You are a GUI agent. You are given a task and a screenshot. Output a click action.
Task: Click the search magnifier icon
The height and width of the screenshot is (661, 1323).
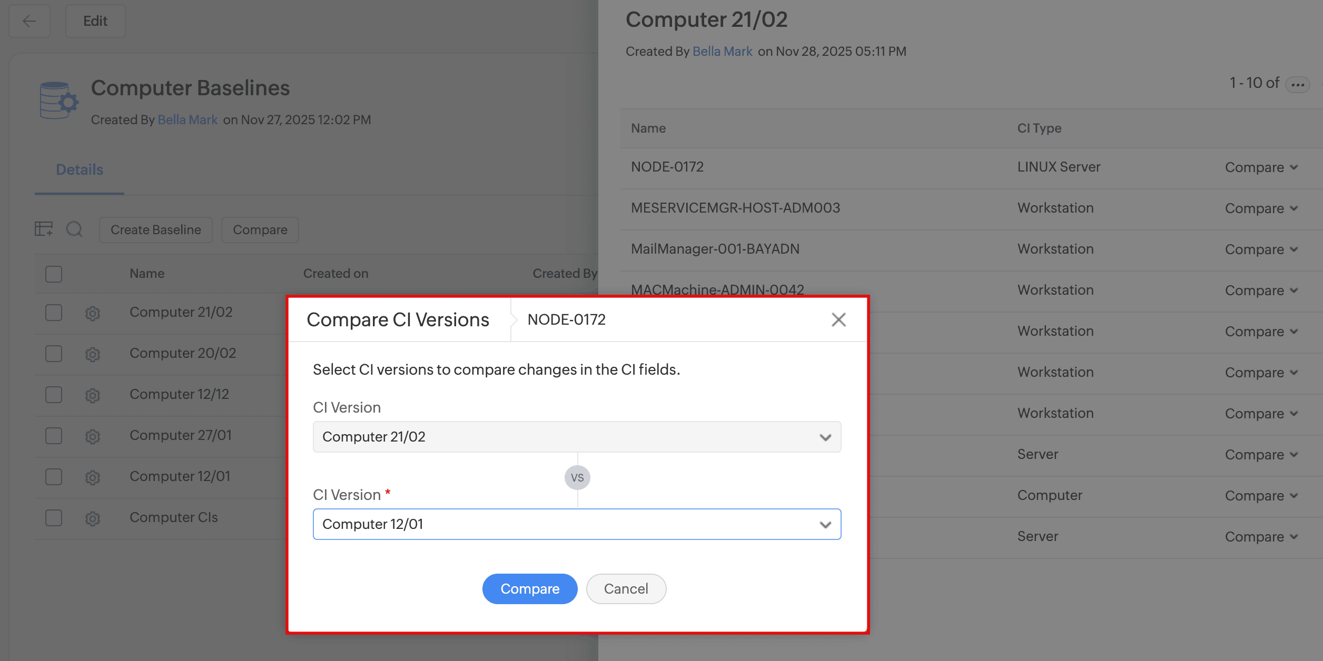(74, 229)
